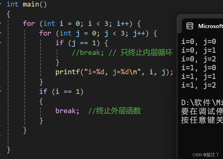Image resolution: width=223 pixels, height=159 pixels.
Task: Click the 'i++' increment expression
Action: pyautogui.click(x=123, y=23)
